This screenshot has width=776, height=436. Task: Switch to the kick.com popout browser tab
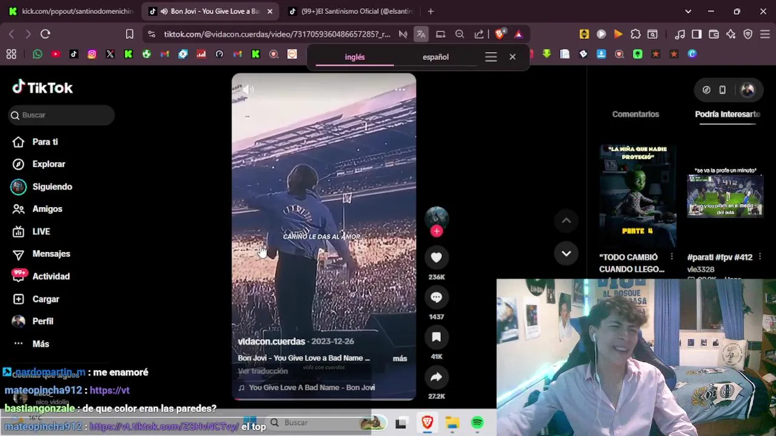click(71, 11)
